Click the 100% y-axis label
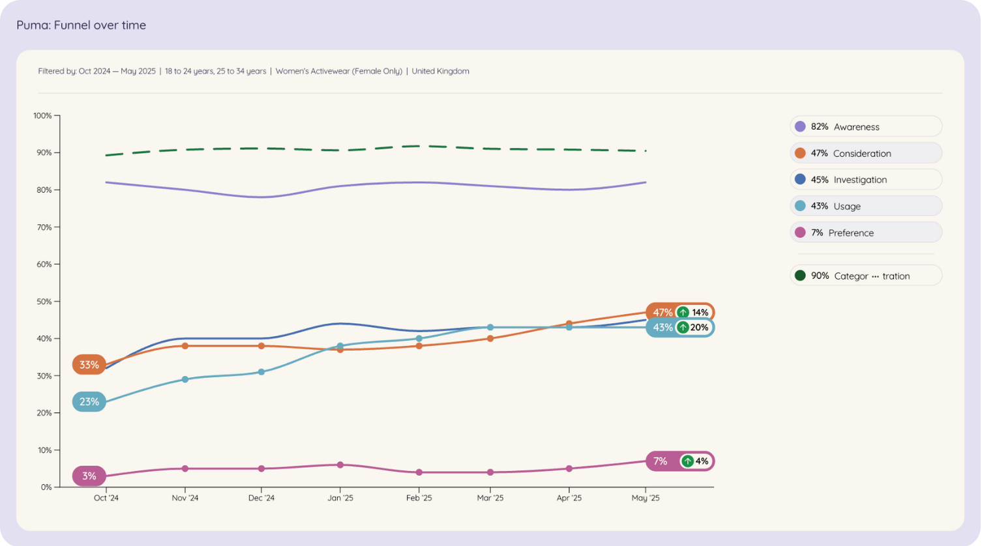982x546 pixels. [x=42, y=116]
